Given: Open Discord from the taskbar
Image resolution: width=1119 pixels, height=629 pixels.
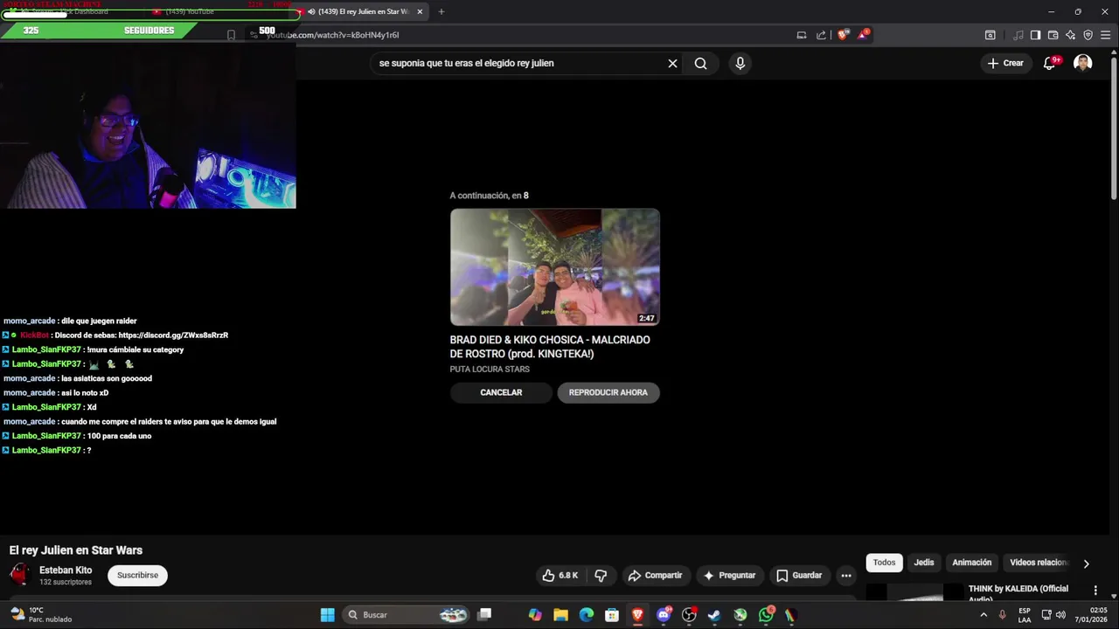Looking at the screenshot, I should pos(664,615).
